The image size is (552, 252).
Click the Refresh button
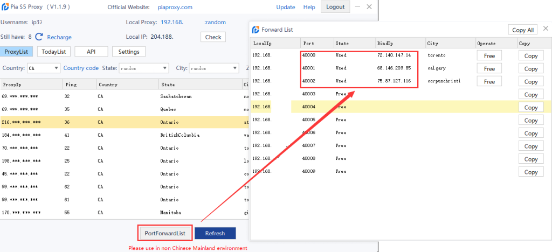(x=215, y=233)
